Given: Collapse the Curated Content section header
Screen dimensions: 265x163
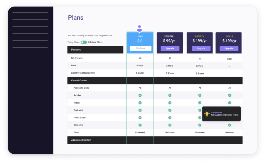Looking at the screenshot, I should (x=155, y=81).
